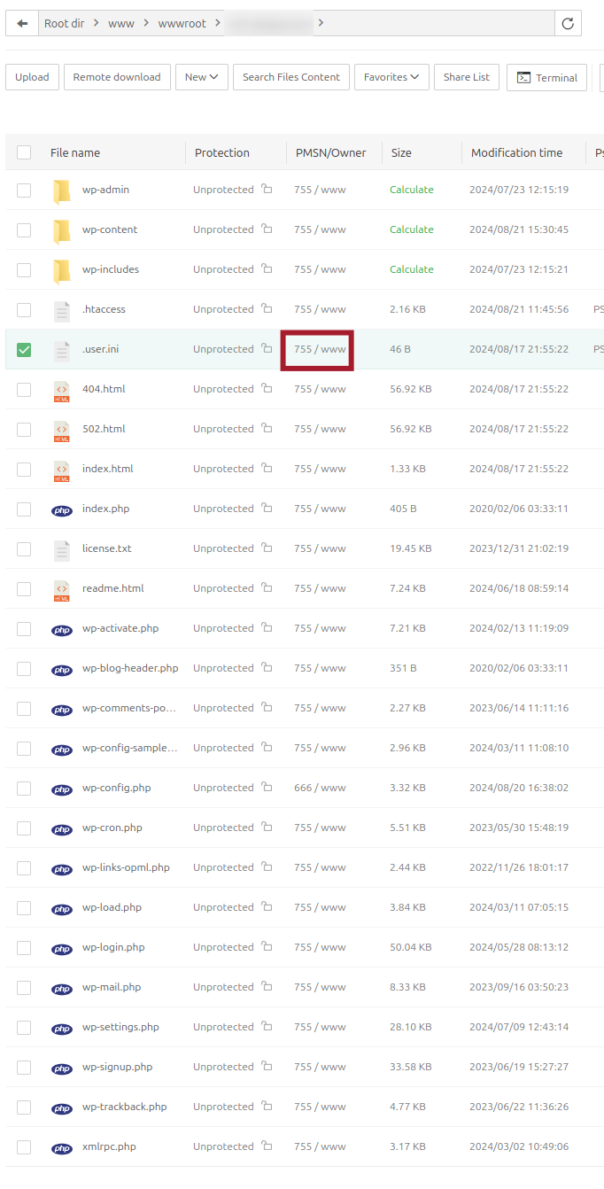Viewport: 604px width, 1189px height.
Task: Click the wp-settings.php file name
Action: click(120, 1027)
